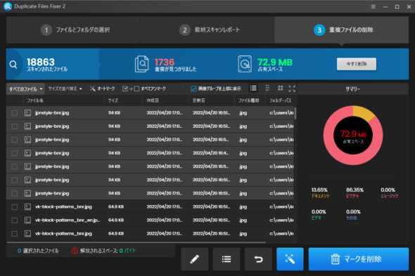The width and height of the screenshot is (415, 276).
Task: Click the disk icon beside 72.9 MB
Action: (245, 64)
